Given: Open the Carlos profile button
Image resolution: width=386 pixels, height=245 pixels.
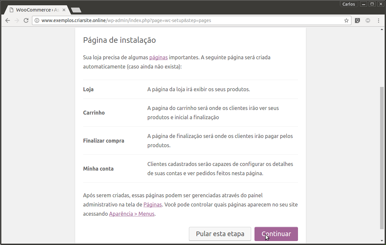Looking at the screenshot, I should 348,4.
